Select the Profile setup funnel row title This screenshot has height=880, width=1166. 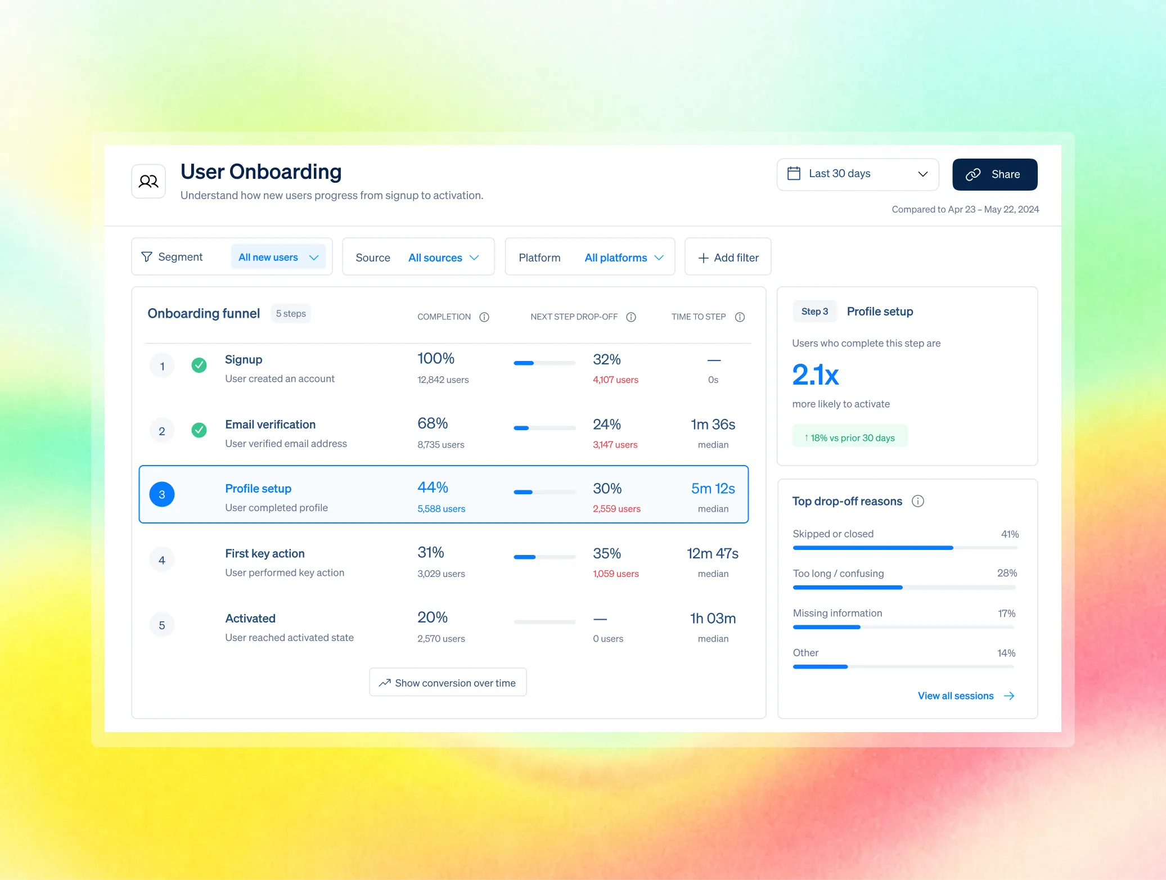click(258, 489)
